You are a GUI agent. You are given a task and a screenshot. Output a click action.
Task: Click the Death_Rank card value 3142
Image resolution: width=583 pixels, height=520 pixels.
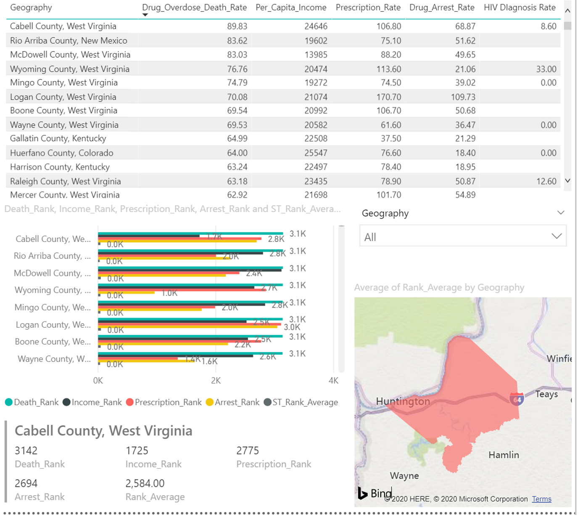(x=26, y=451)
